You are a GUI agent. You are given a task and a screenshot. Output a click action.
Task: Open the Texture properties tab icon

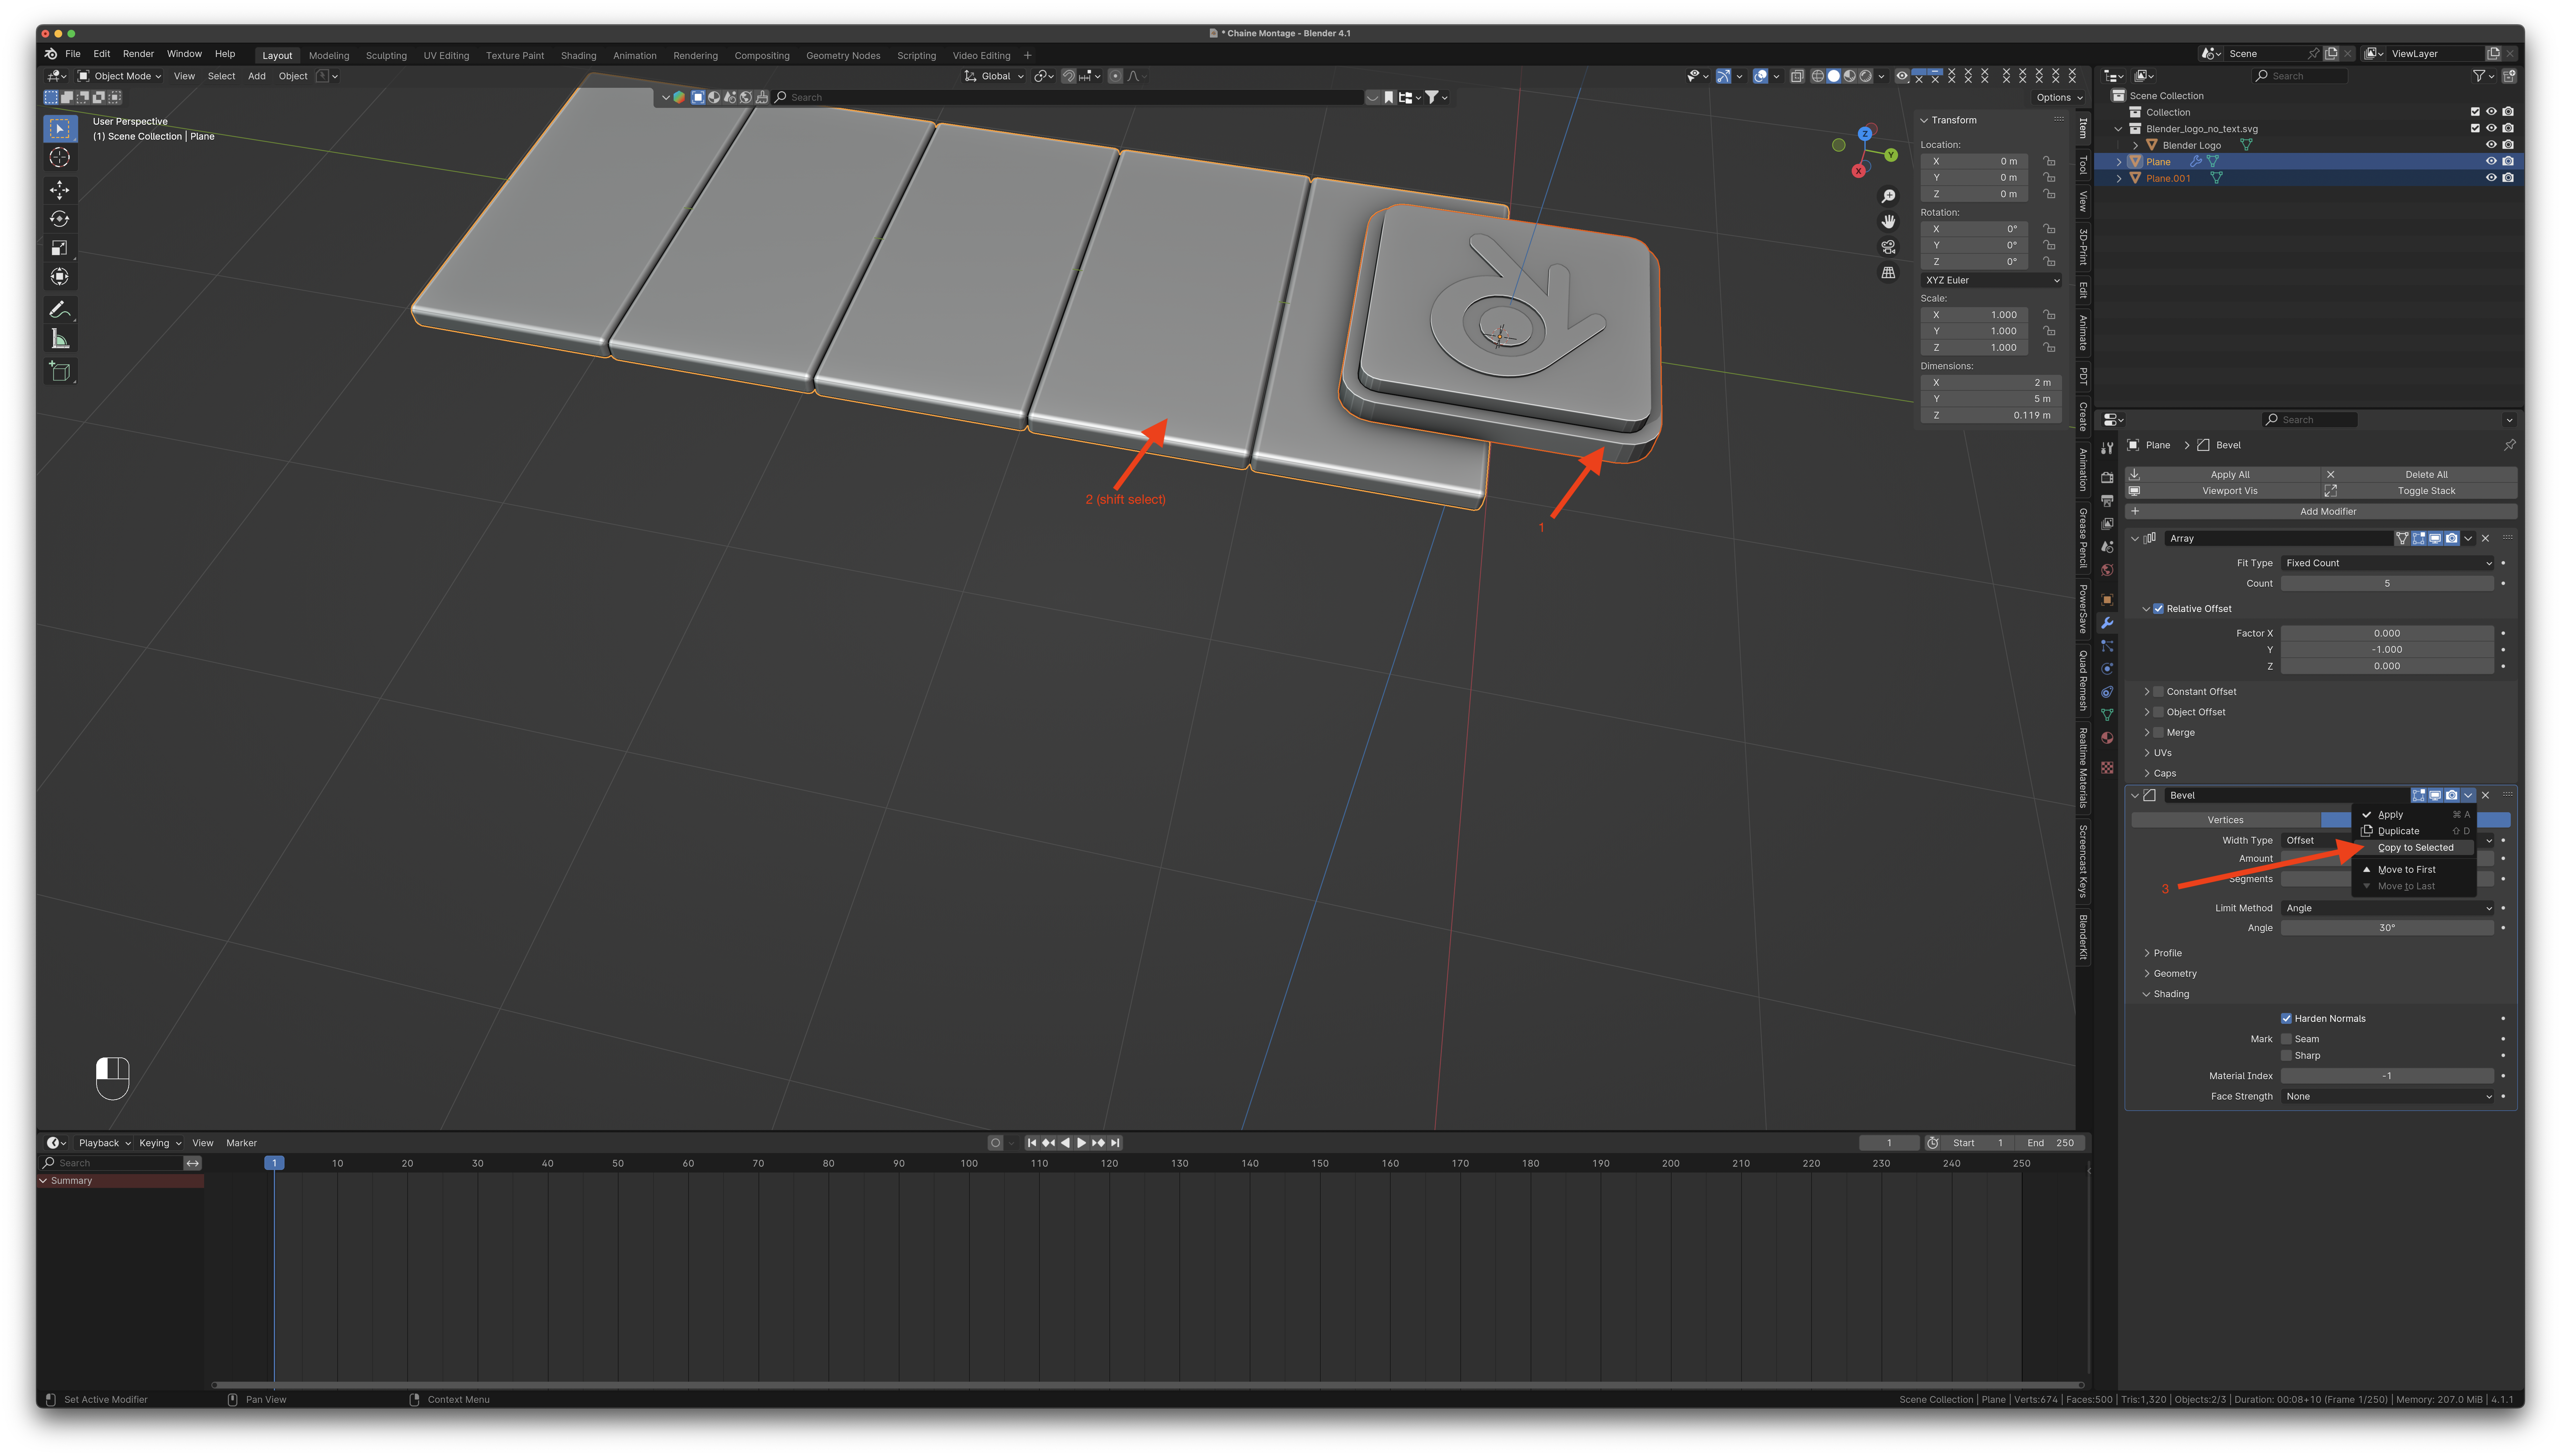(x=2107, y=768)
